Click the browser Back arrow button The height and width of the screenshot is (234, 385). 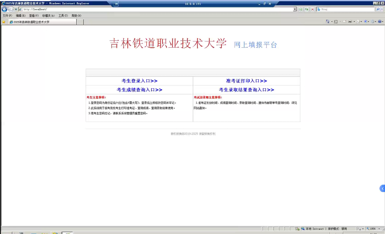tap(4, 9)
